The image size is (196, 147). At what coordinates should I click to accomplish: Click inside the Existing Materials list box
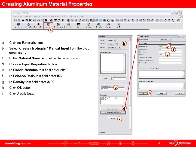click(113, 64)
